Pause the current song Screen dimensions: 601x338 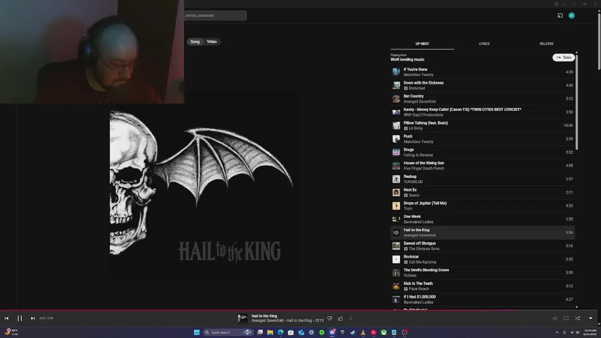(20, 318)
